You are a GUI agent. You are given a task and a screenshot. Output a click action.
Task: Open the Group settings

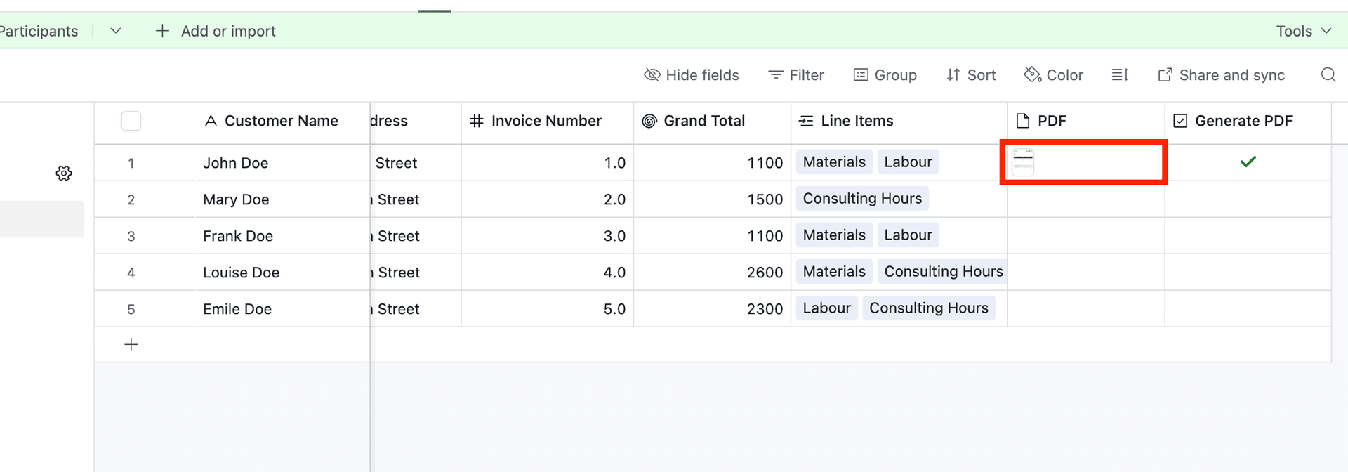[x=885, y=74]
